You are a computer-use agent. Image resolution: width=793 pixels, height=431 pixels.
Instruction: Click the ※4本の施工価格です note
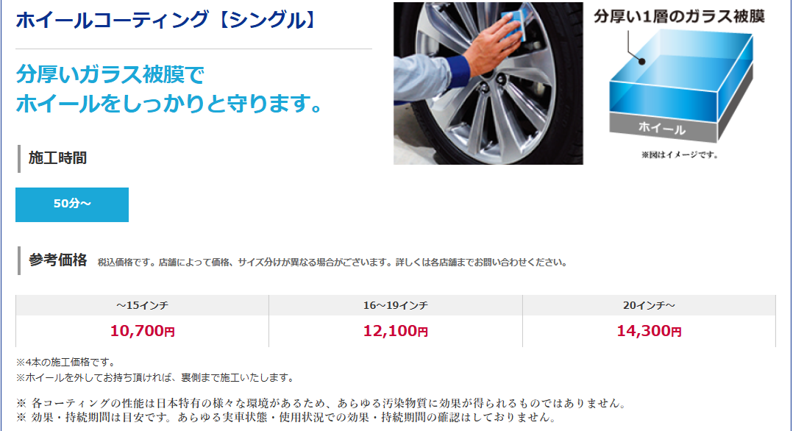[65, 362]
